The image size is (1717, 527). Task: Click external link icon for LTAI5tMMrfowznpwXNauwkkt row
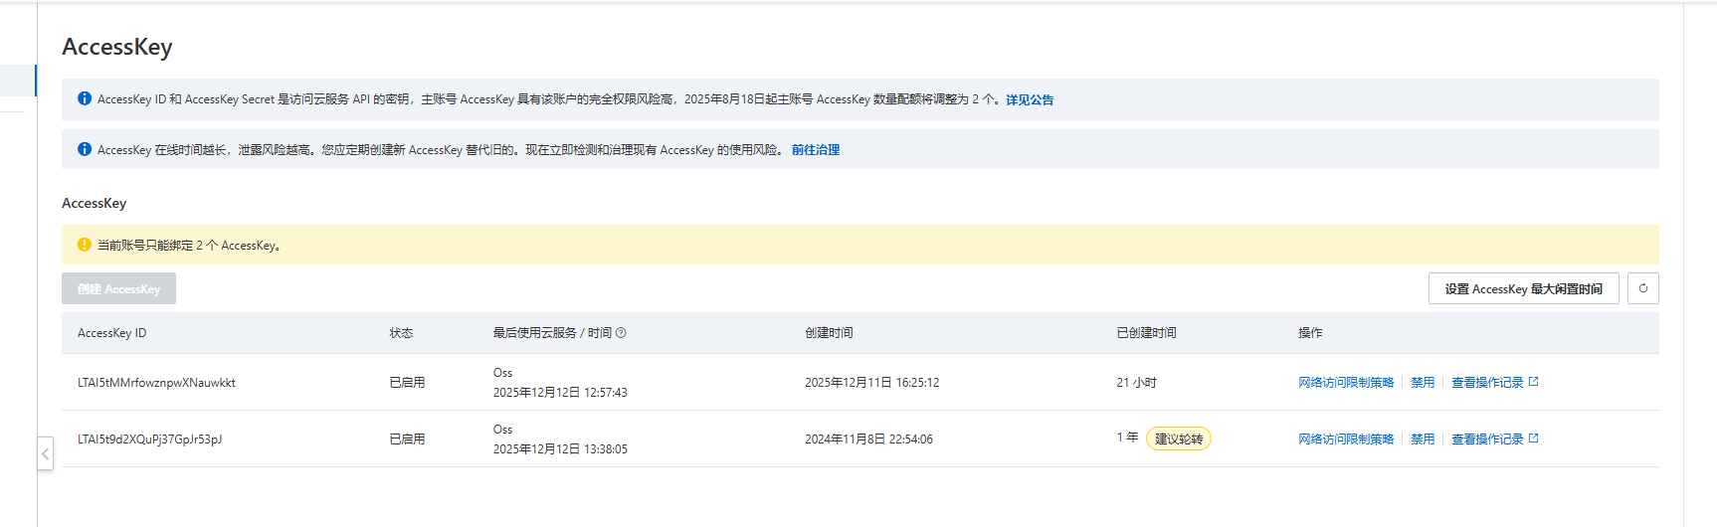coord(1533,382)
